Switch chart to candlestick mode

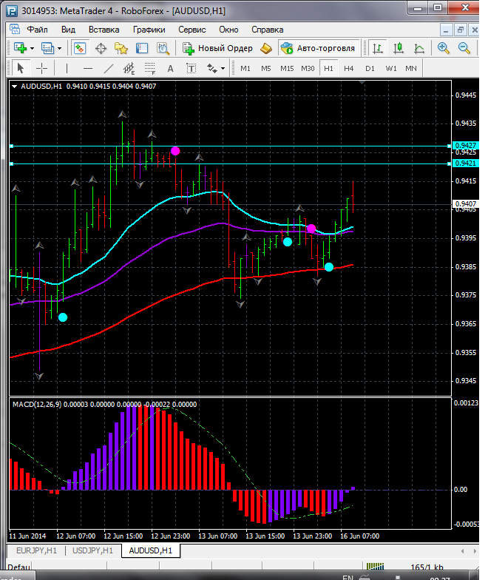coord(399,48)
